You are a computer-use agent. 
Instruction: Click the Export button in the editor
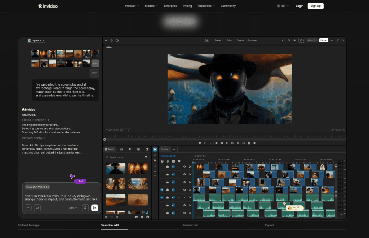coord(324,40)
